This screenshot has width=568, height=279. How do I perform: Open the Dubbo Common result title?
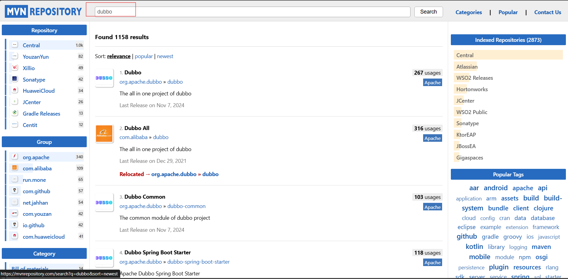tap(145, 197)
